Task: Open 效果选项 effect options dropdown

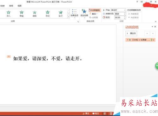Action: pyautogui.click(x=74, y=14)
